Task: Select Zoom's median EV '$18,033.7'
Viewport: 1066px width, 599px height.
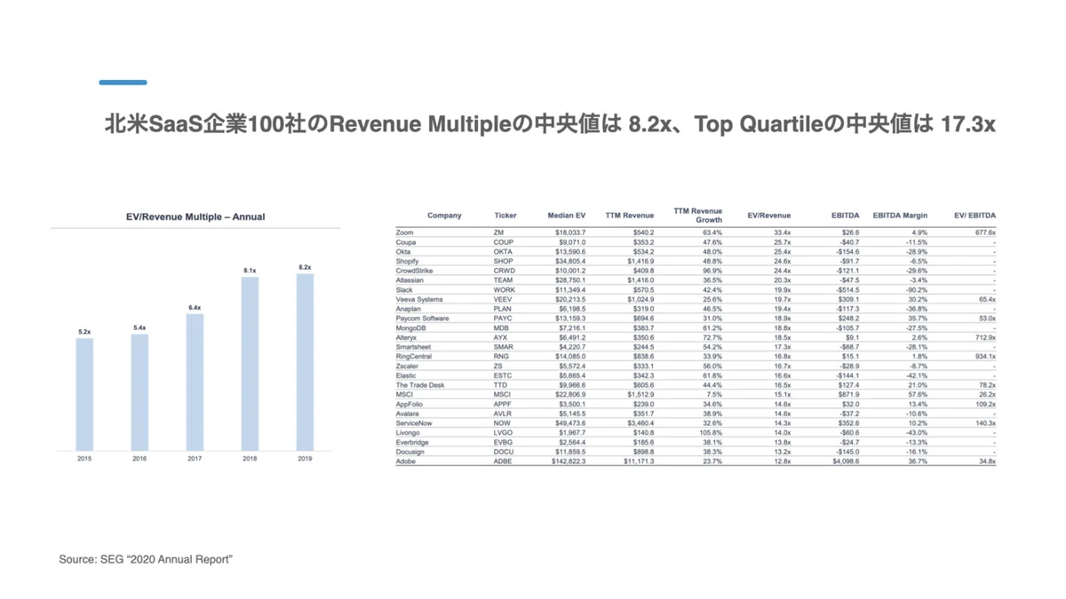Action: pyautogui.click(x=571, y=233)
